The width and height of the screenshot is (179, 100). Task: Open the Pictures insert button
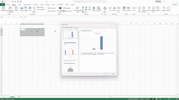tap(22, 9)
